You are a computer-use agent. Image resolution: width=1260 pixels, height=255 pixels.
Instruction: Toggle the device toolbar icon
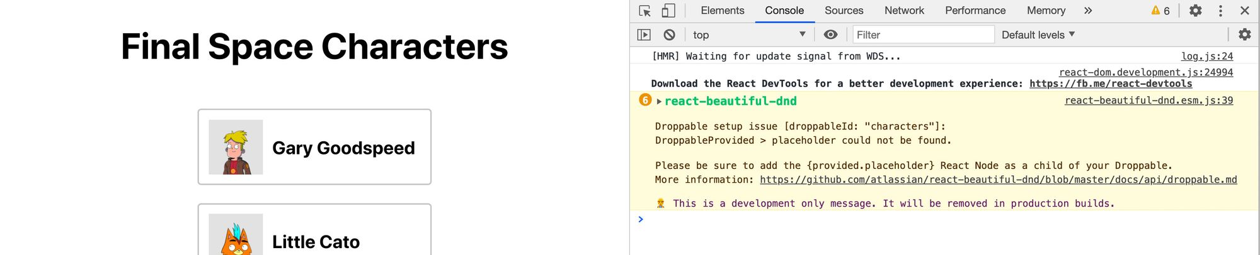click(668, 11)
